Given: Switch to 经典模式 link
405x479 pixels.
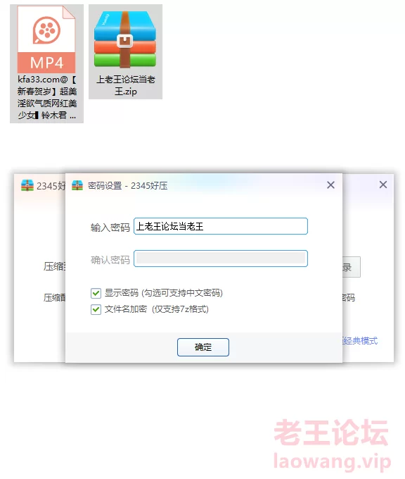Looking at the screenshot, I should click(360, 341).
